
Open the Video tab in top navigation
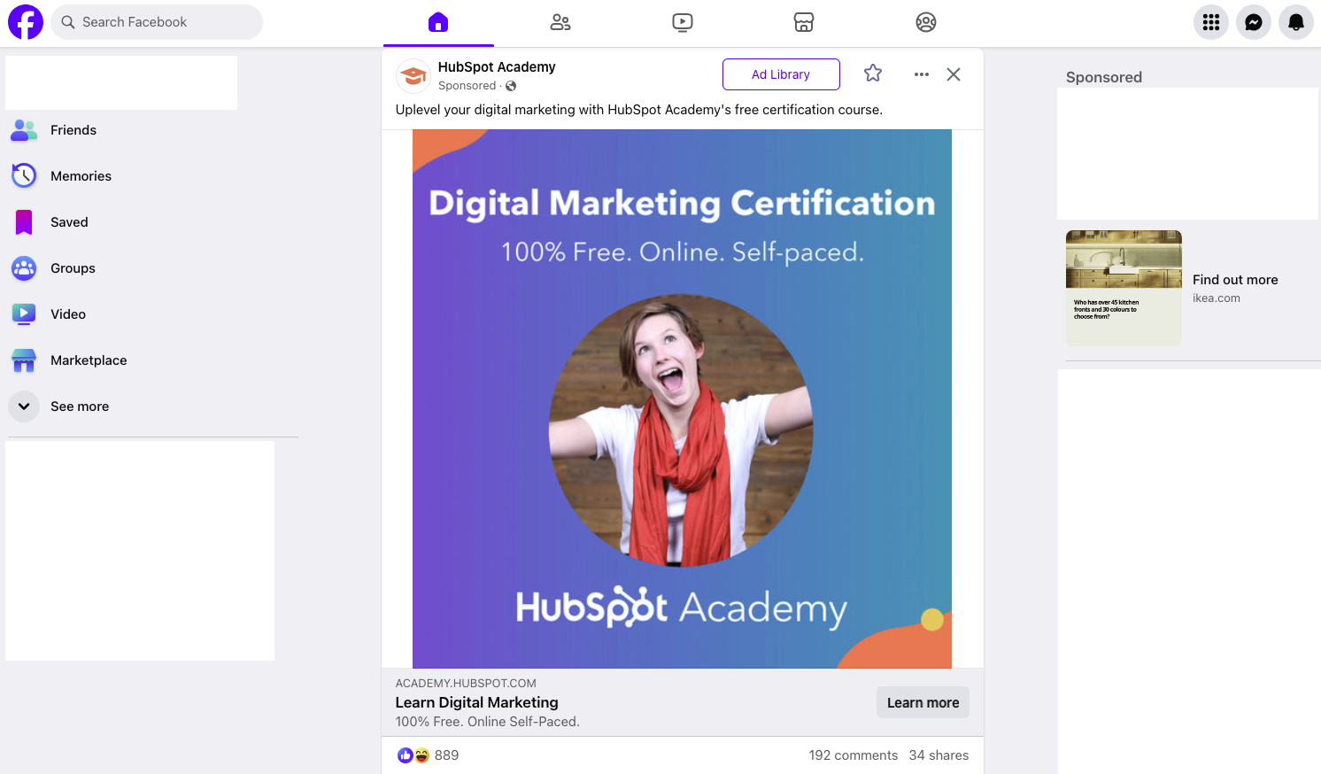683,22
